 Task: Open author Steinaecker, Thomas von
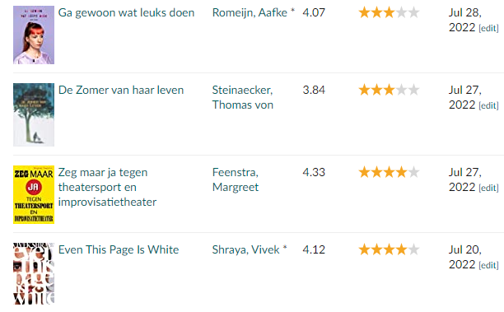click(x=243, y=97)
